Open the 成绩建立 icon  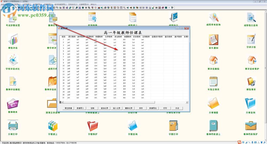(133, 18)
